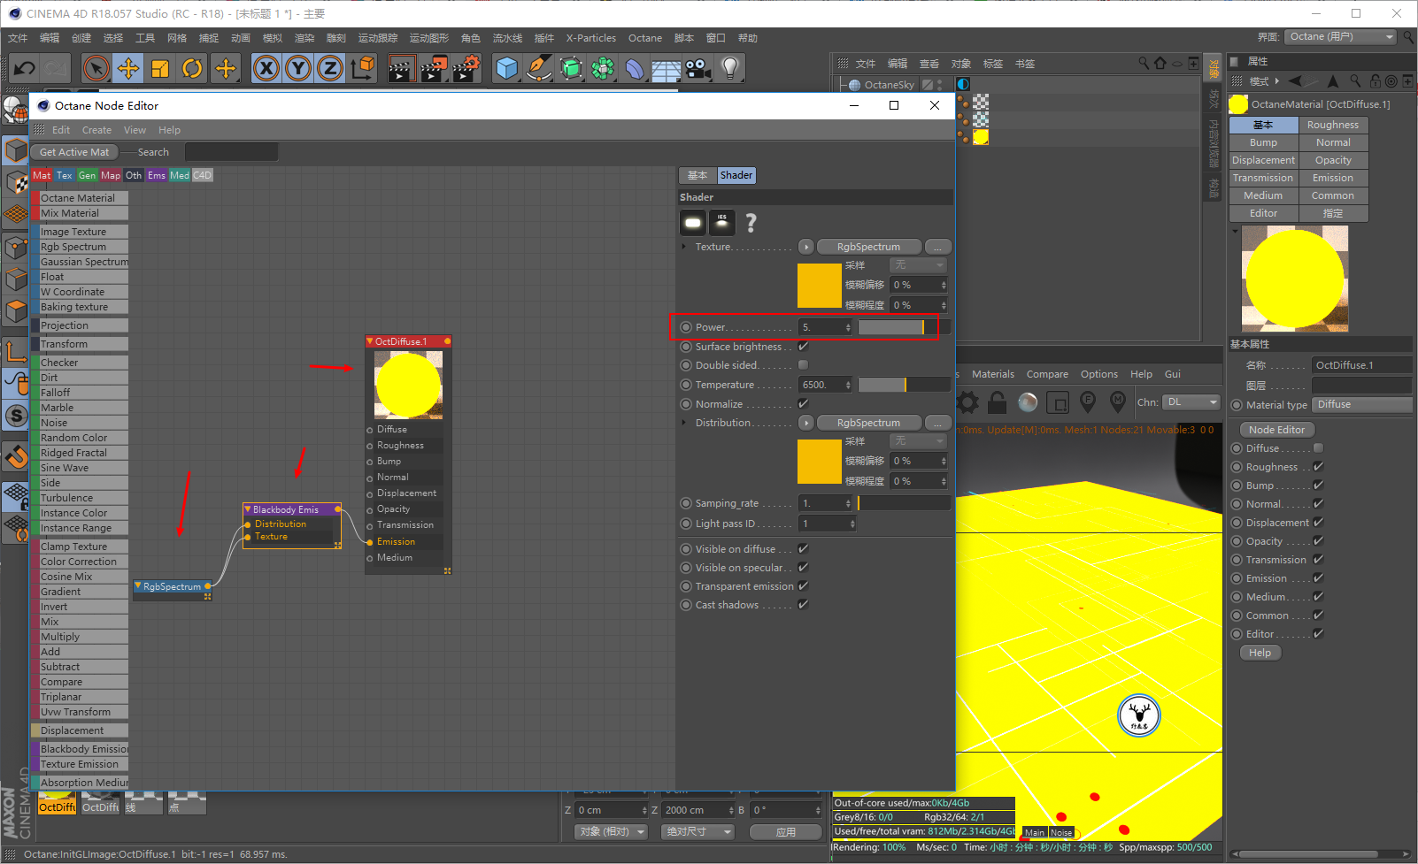Click the question mark icon in the Shader panel

[751, 223]
